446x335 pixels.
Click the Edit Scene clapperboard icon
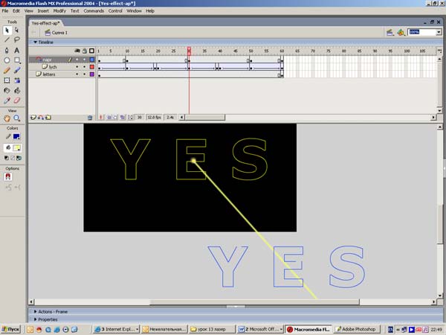click(390, 33)
